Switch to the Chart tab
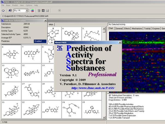 [x=111, y=28]
